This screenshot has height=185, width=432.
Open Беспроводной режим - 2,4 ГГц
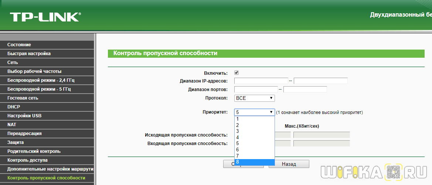41,80
